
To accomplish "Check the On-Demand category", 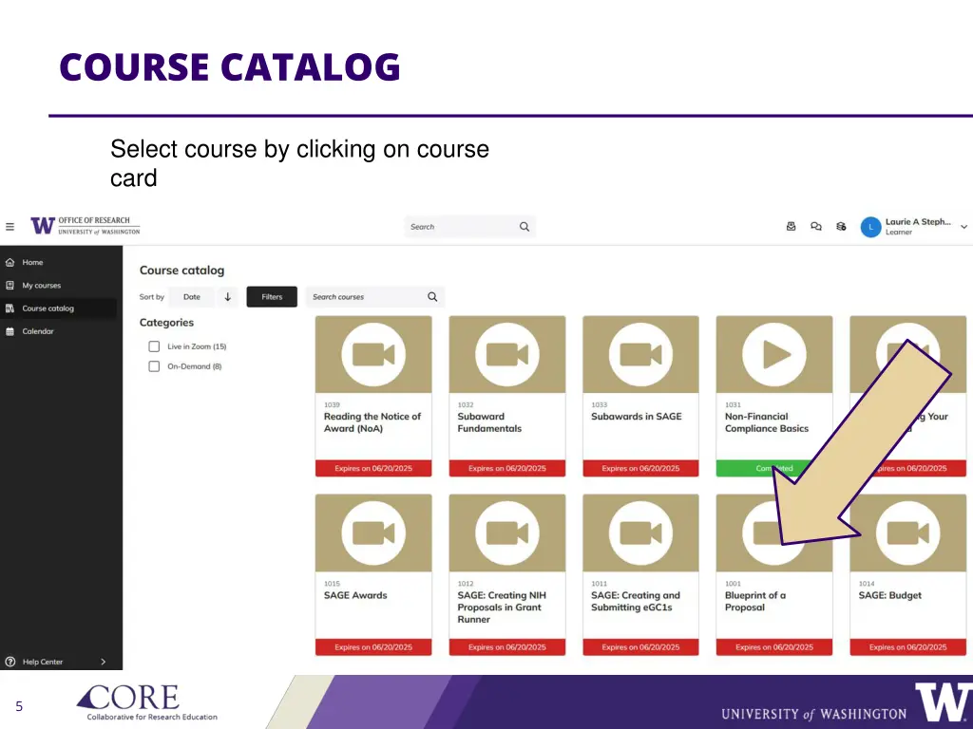I will pyautogui.click(x=154, y=366).
